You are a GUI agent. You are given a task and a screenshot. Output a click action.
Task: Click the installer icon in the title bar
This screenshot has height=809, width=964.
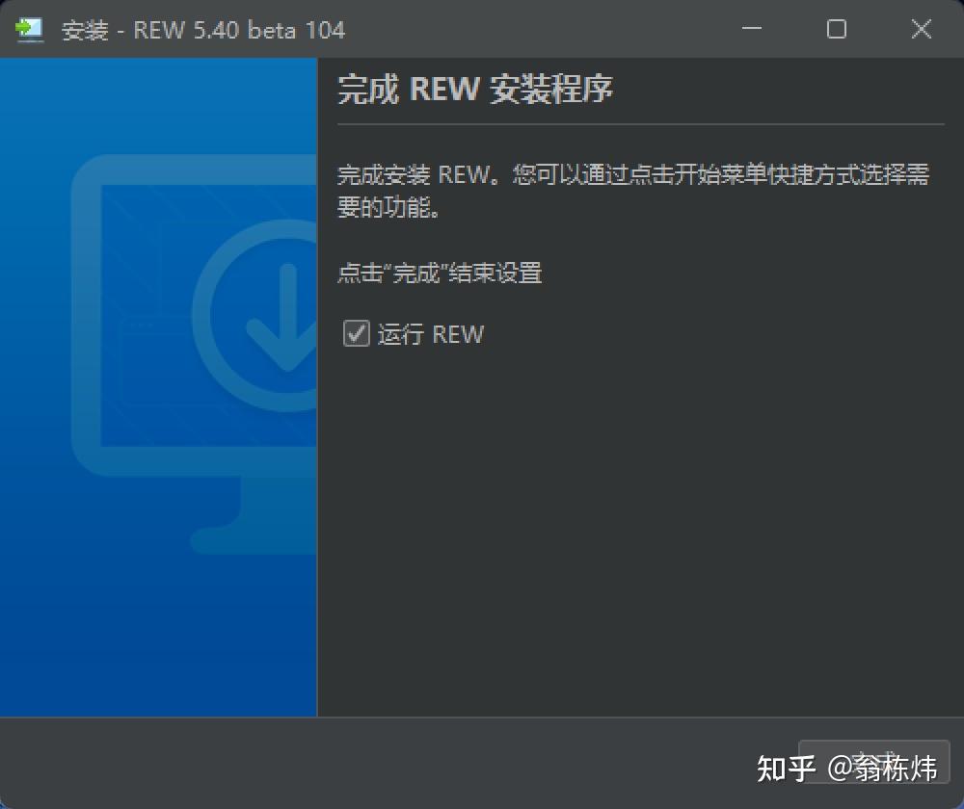click(29, 30)
